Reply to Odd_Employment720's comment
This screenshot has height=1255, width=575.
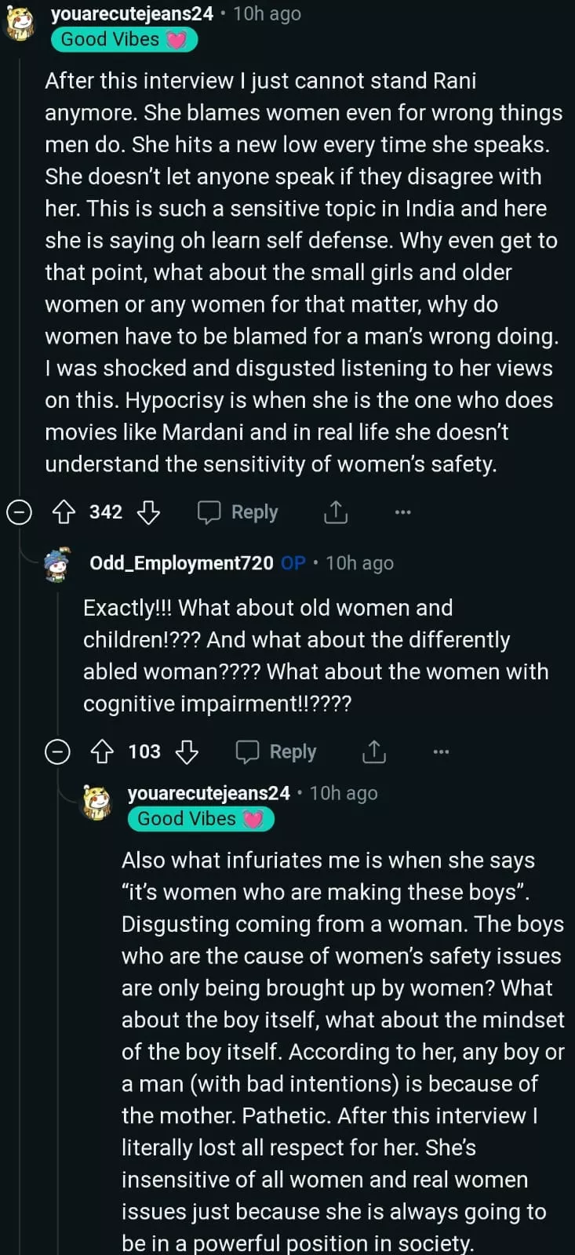[x=276, y=752]
